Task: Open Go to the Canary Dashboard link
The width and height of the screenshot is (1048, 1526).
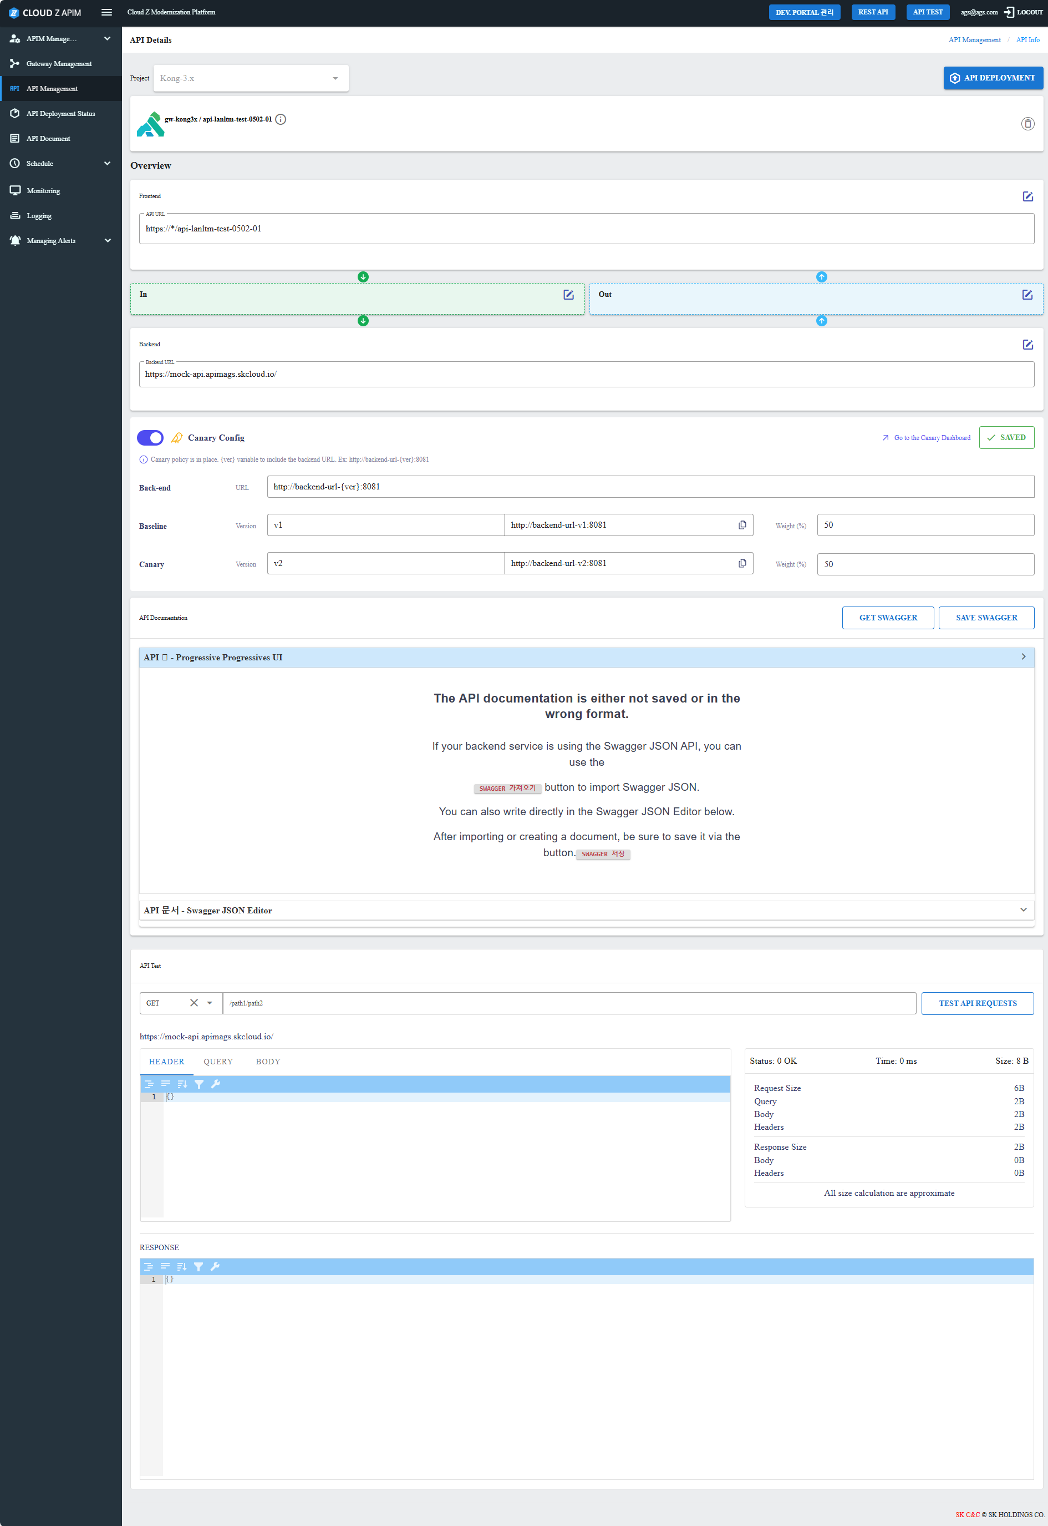Action: [x=926, y=438]
